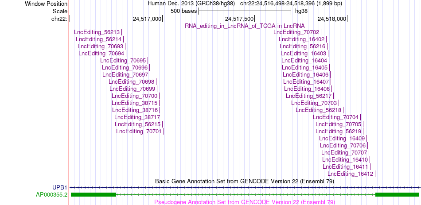The height and width of the screenshot is (205, 421).
Task: Click the Window Position label
Action: pyautogui.click(x=46, y=4)
